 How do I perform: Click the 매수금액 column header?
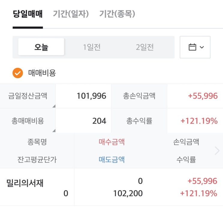tap(112, 142)
